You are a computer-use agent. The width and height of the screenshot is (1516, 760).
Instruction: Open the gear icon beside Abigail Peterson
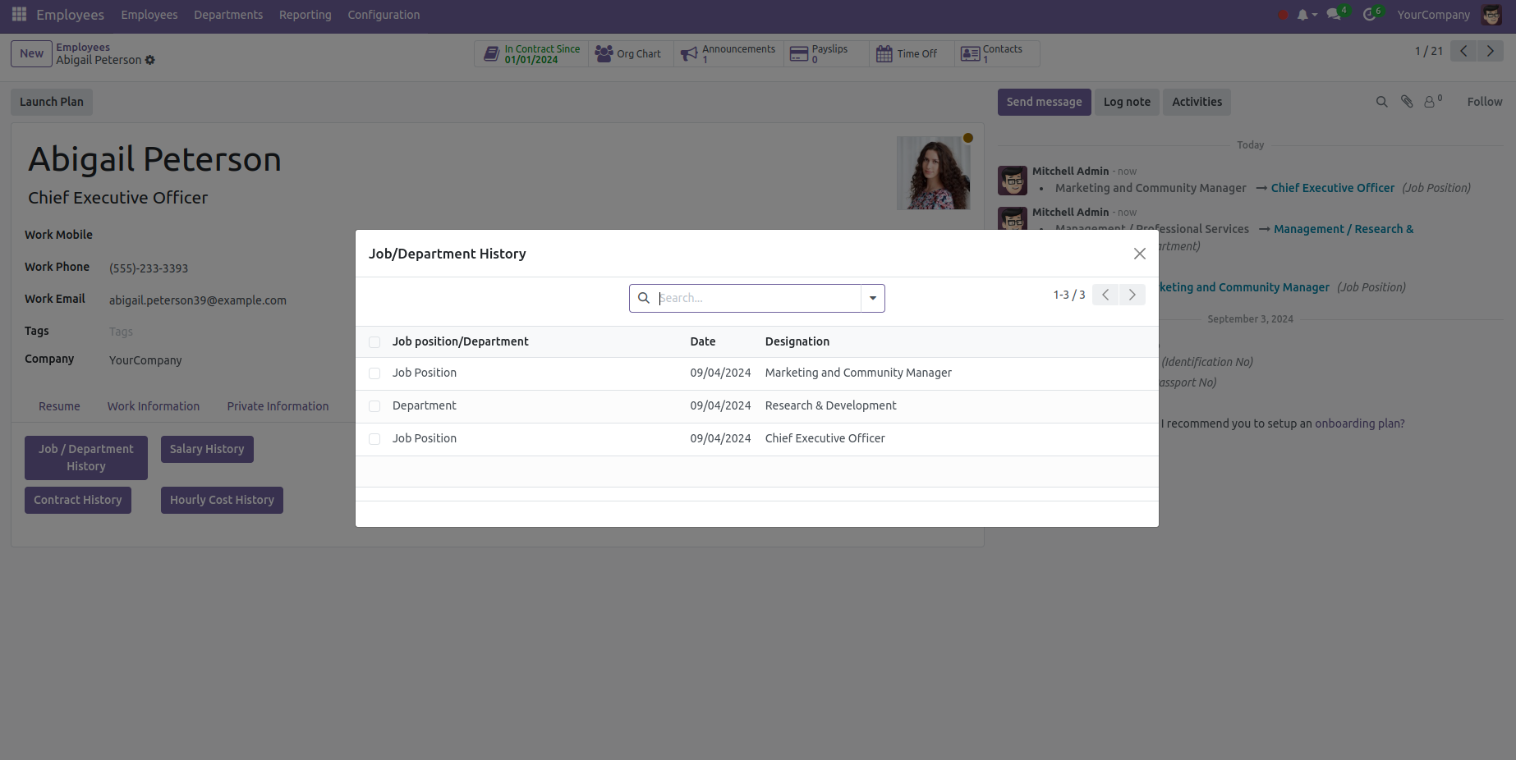click(x=150, y=60)
